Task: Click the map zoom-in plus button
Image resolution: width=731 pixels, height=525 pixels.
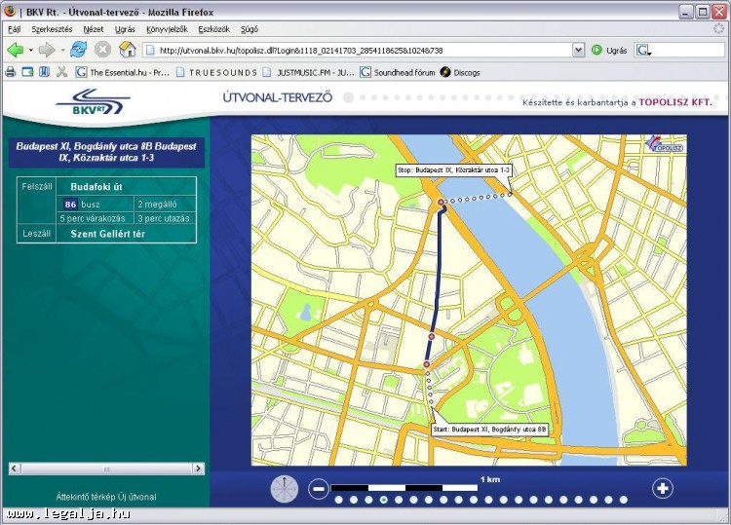Action: tap(663, 489)
